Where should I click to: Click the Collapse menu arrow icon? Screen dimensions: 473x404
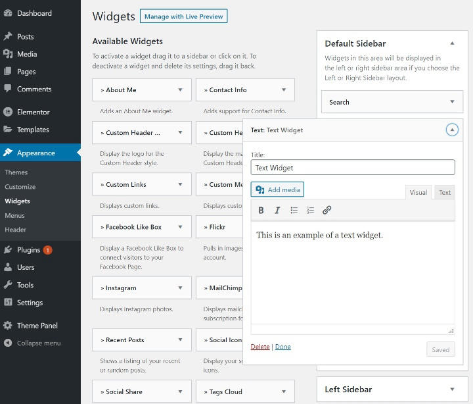coord(8,343)
